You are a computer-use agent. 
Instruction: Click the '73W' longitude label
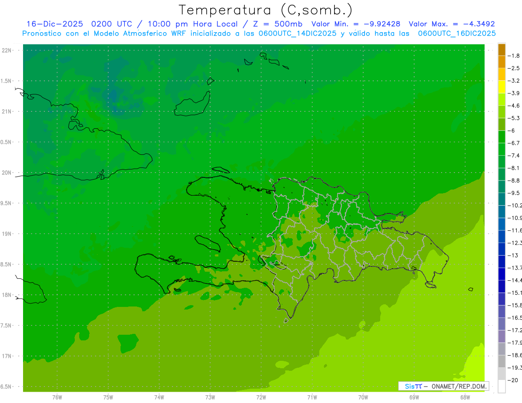click(210, 397)
